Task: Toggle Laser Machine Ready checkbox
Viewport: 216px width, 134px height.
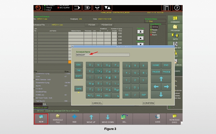Action: pyautogui.click(x=151, y=30)
